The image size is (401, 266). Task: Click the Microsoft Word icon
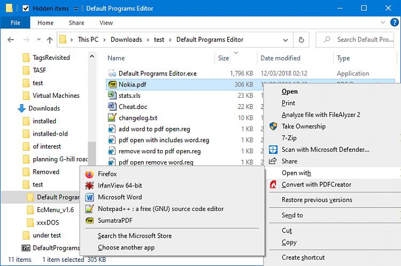(89, 197)
